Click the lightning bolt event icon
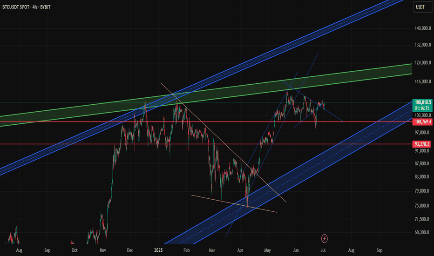 coord(325,238)
